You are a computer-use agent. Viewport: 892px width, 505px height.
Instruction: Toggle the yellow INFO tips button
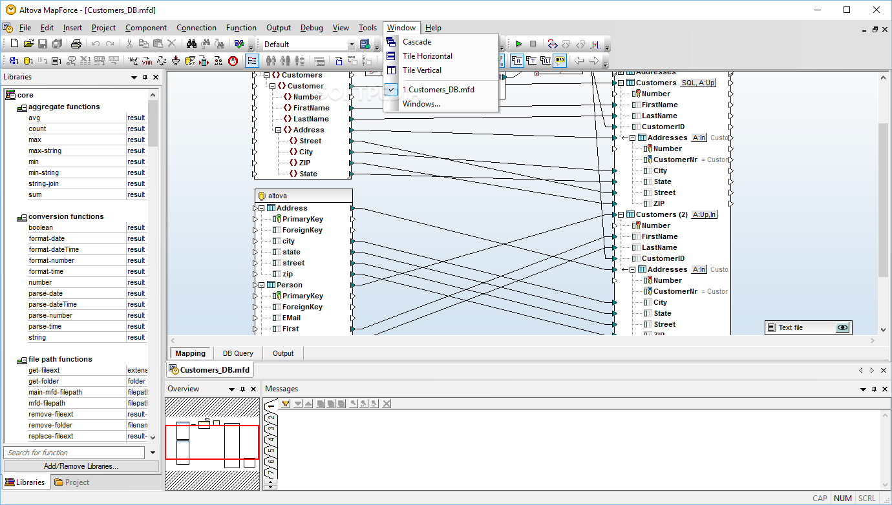560,61
